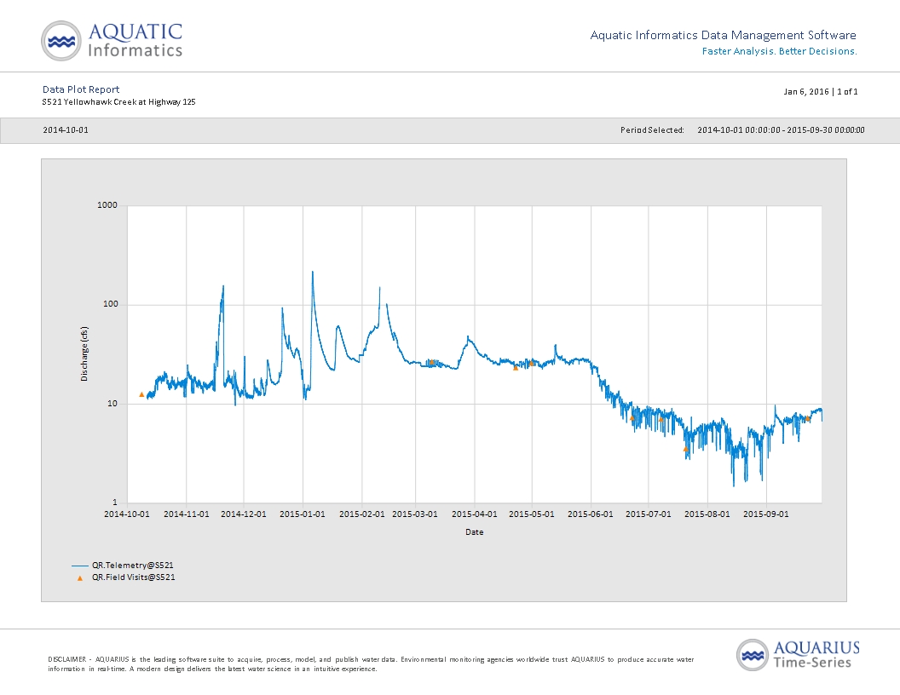Click the 'Data Plot Report' title
900x695 pixels.
pyautogui.click(x=81, y=89)
